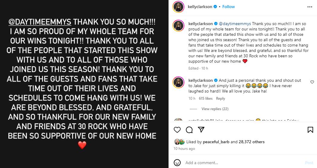Reply to Kelly's Jake comment
This screenshot has width=317, height=168.
(x=221, y=98)
